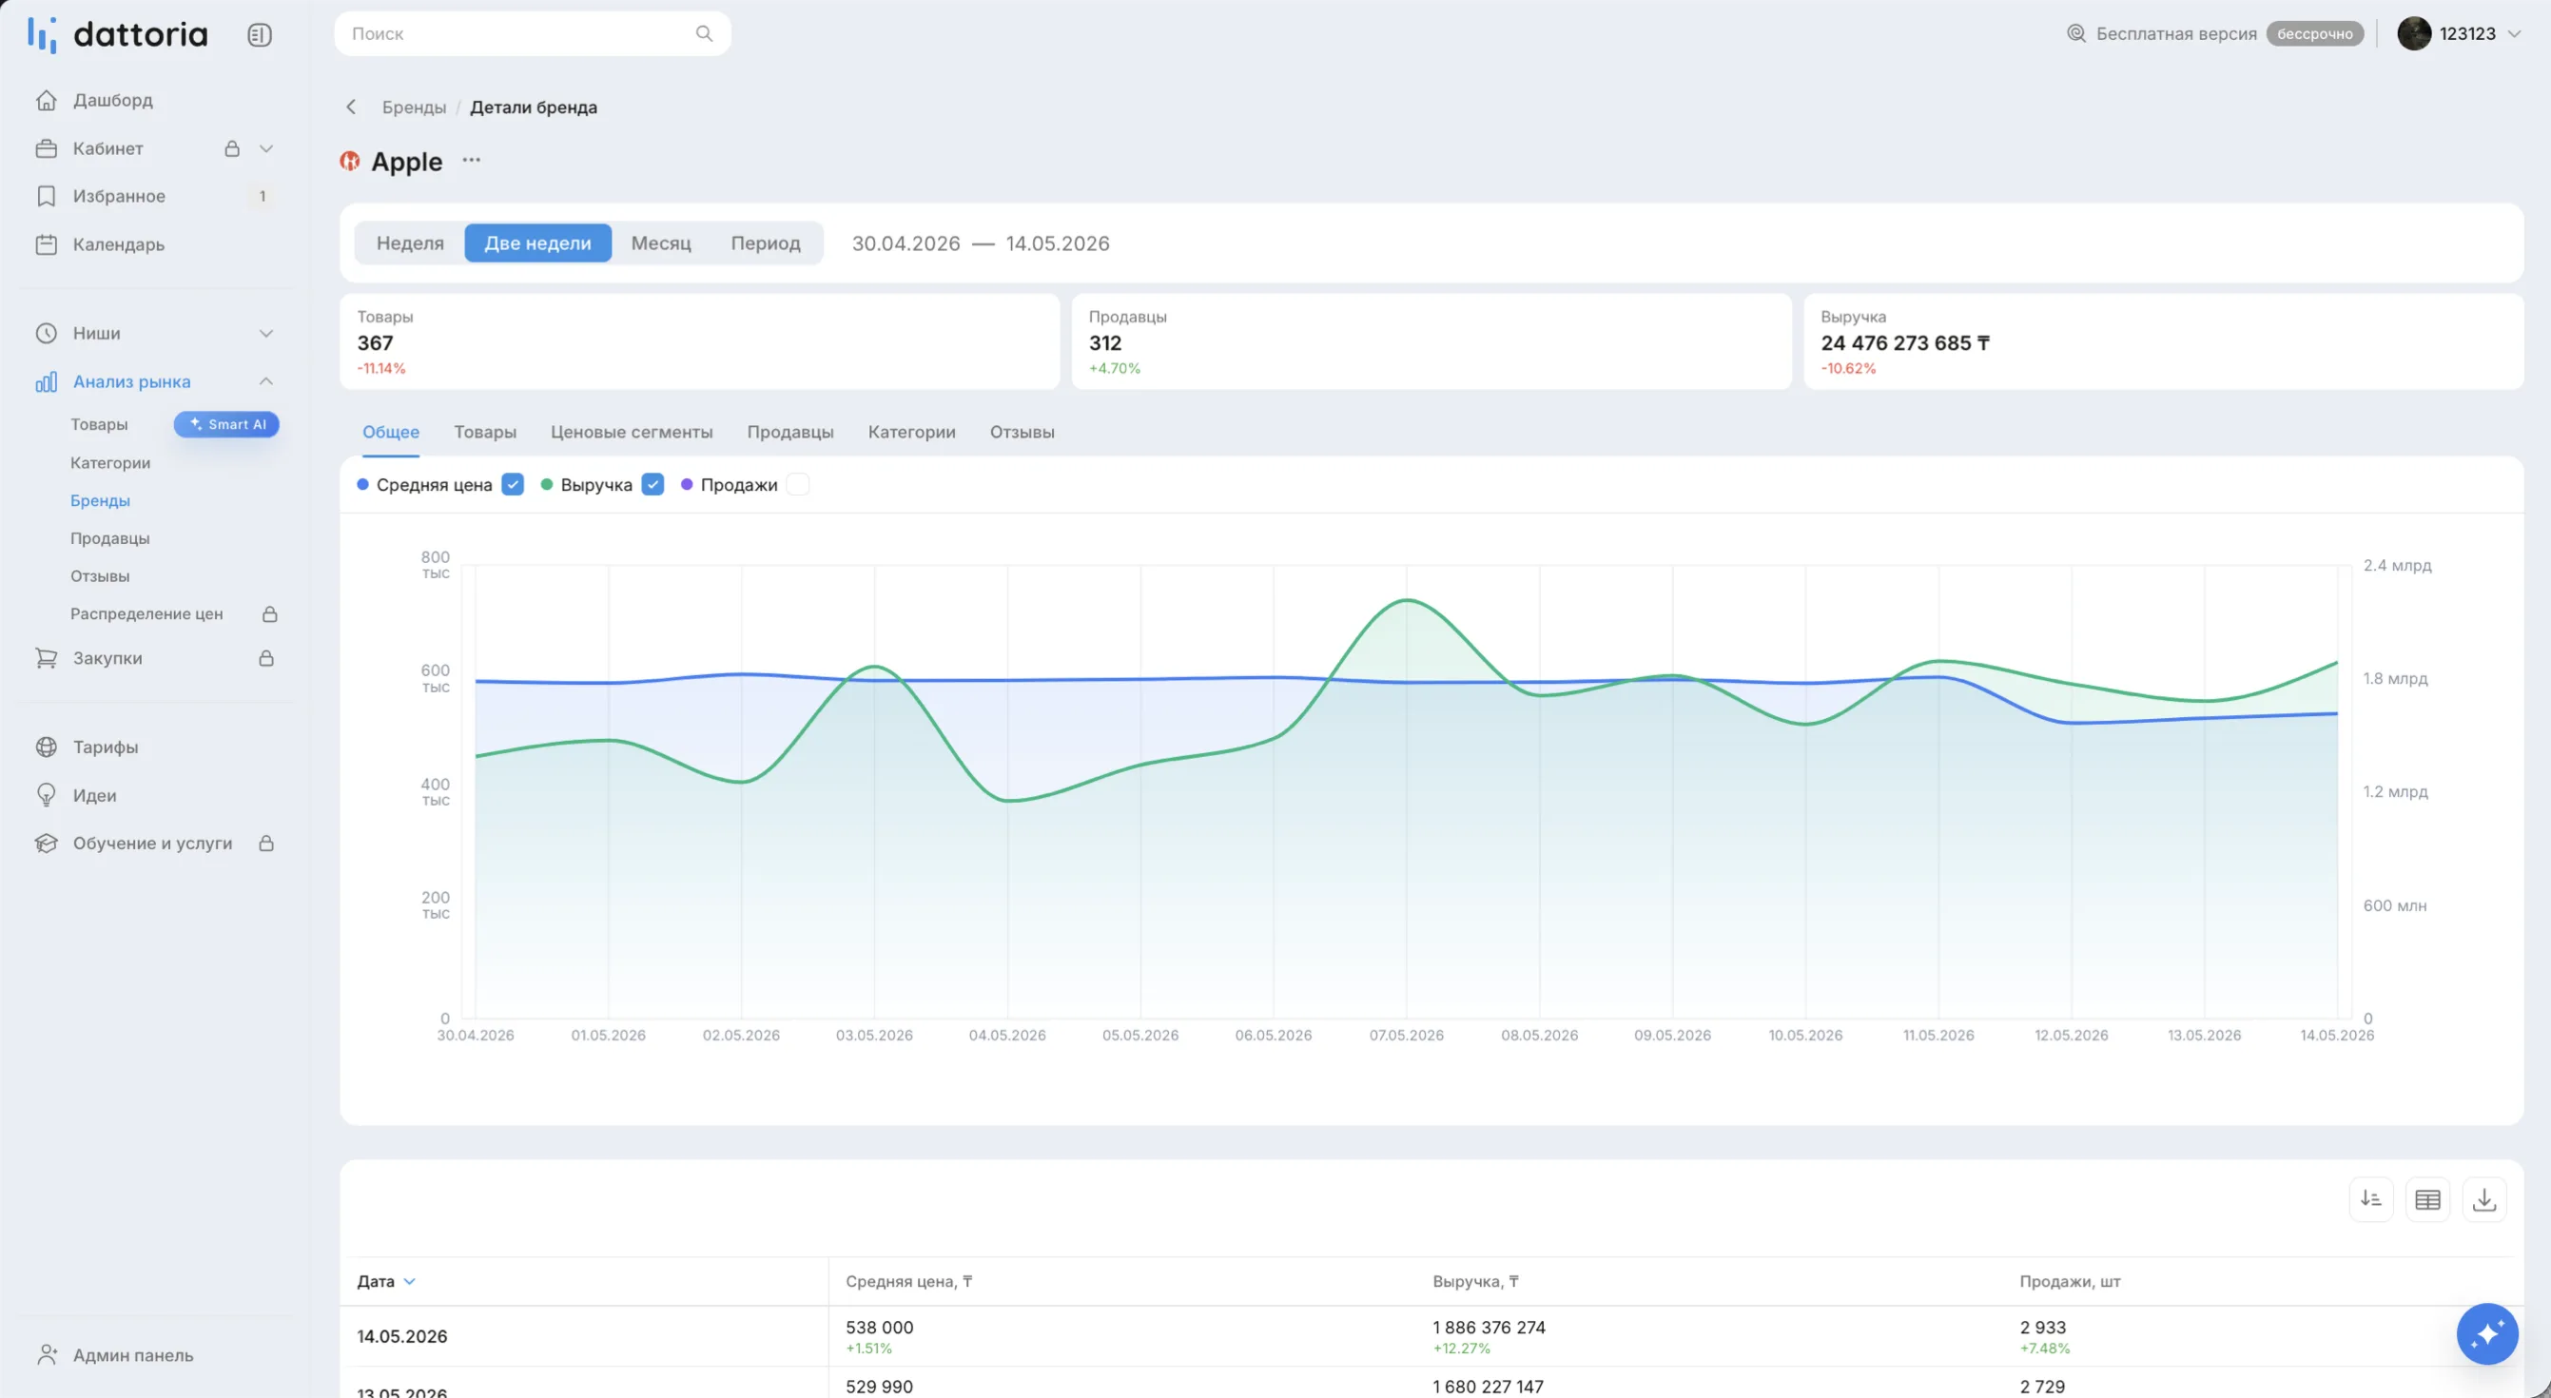The image size is (2551, 1398).
Task: Click the Выручка green legend dot
Action: (547, 484)
